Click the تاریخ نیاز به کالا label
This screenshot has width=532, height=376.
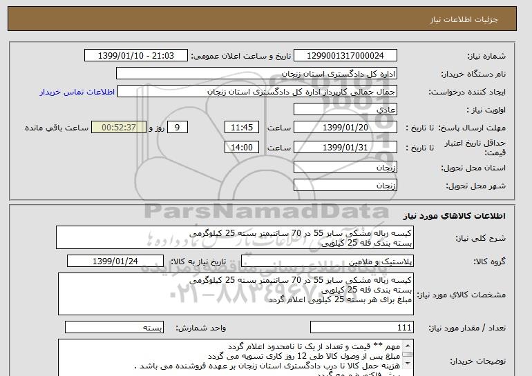[x=198, y=261]
